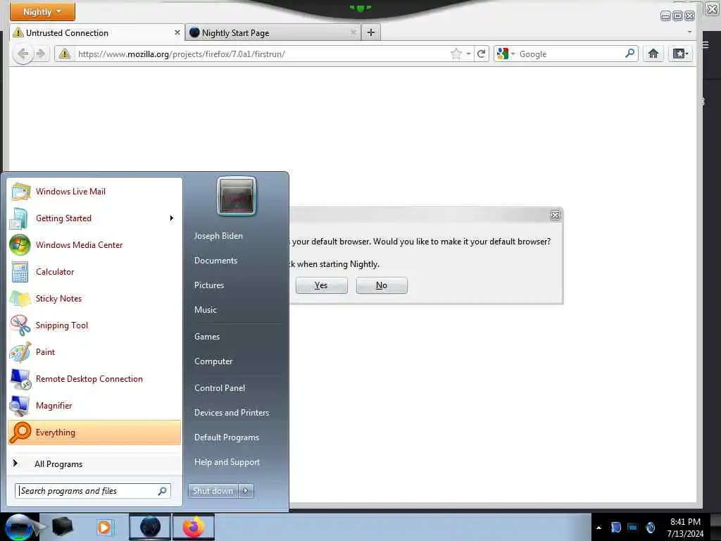Open the Nightly application menu button
This screenshot has height=541, width=721.
point(42,11)
